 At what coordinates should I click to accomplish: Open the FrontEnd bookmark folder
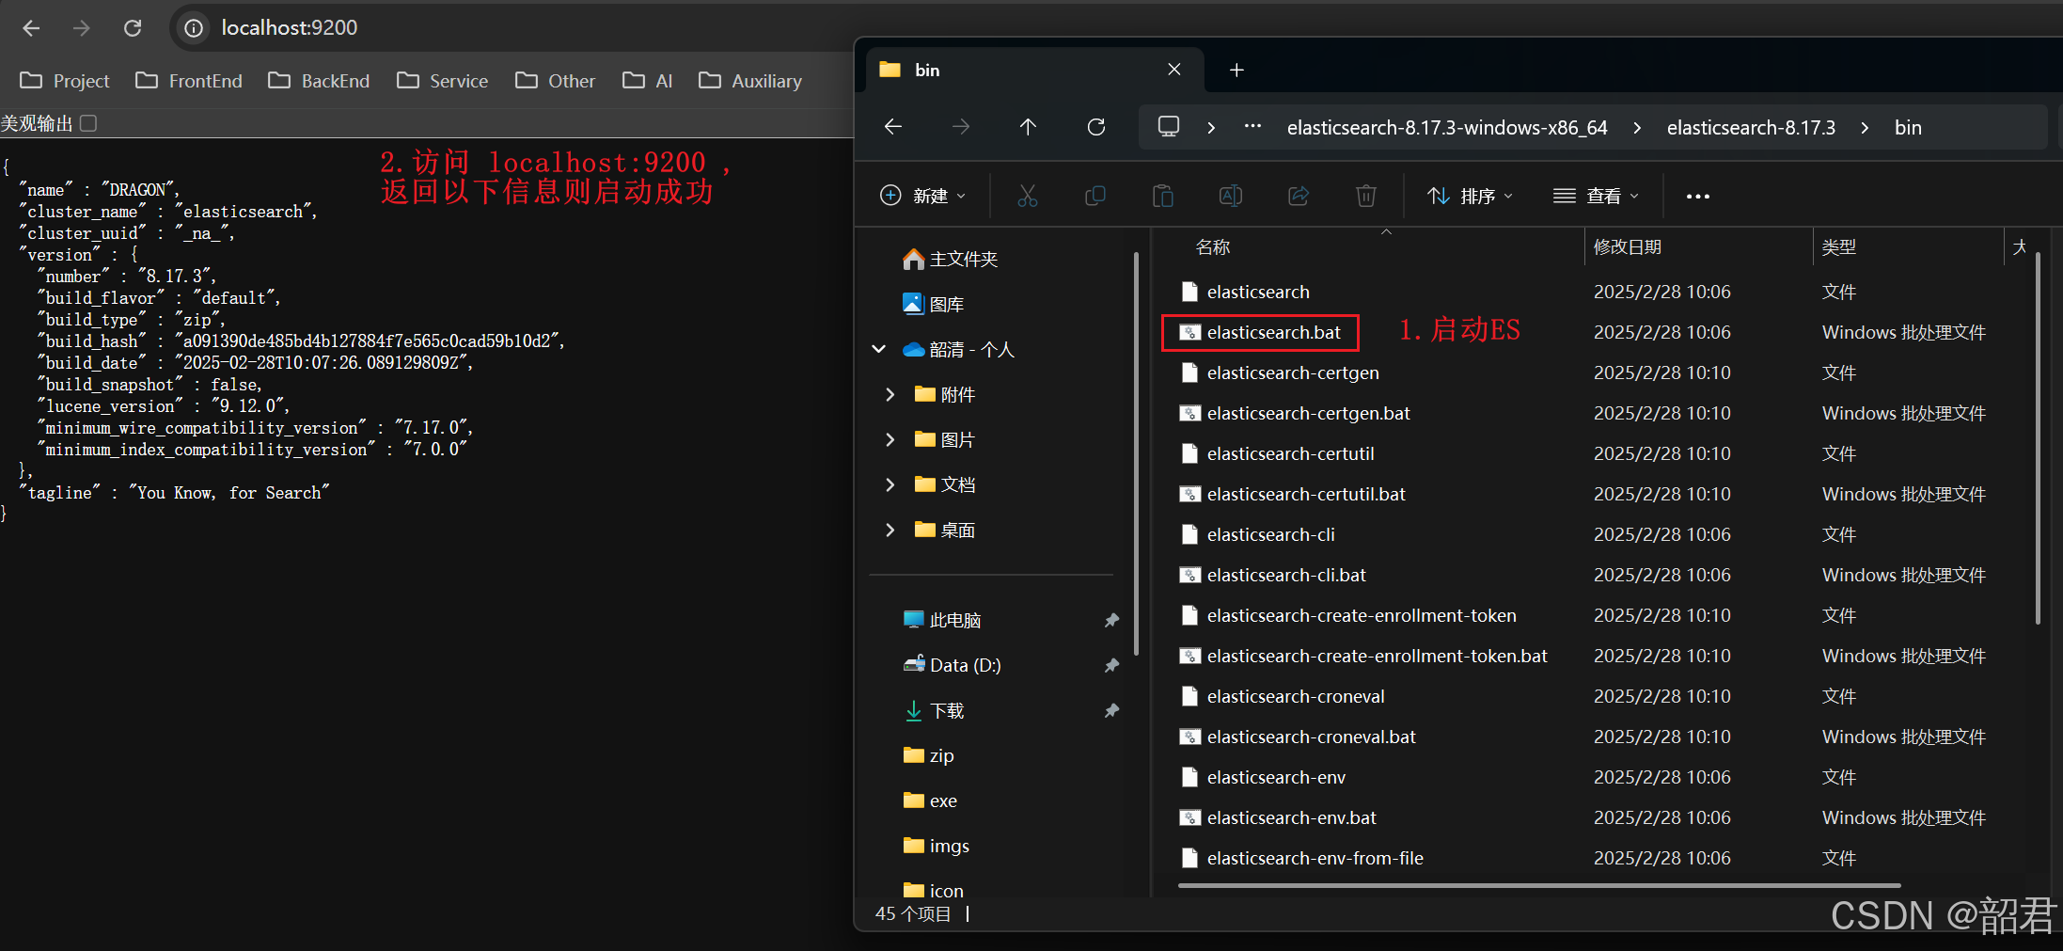(189, 81)
